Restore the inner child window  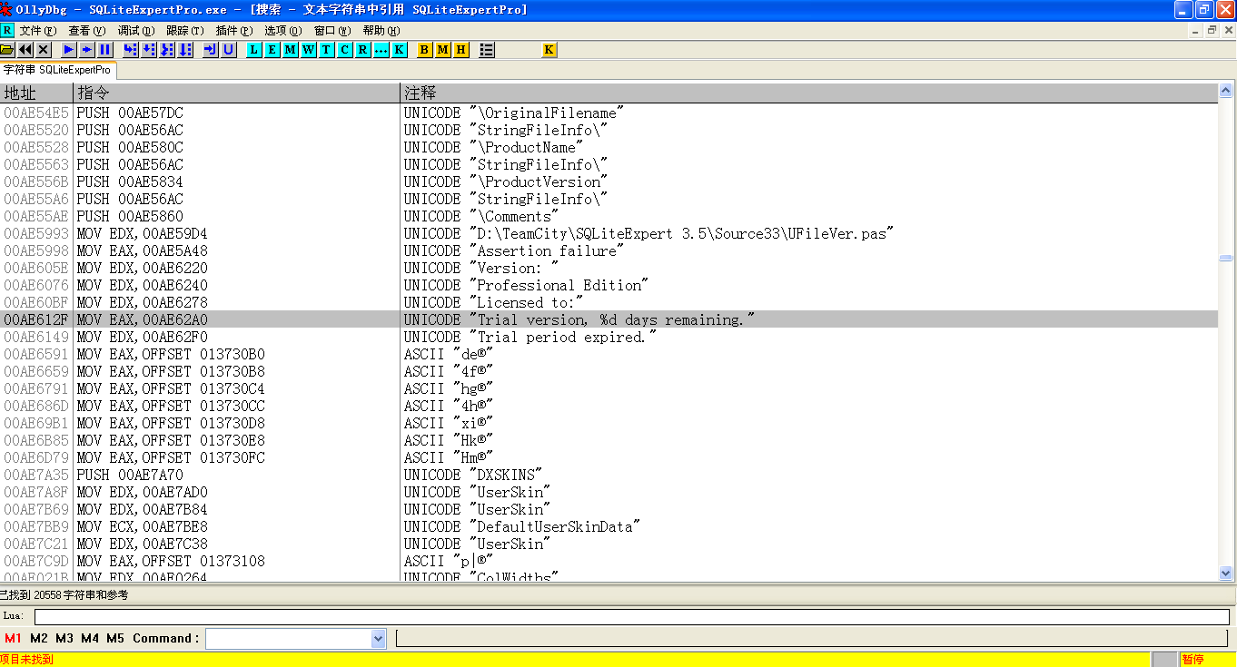pyautogui.click(x=1212, y=30)
